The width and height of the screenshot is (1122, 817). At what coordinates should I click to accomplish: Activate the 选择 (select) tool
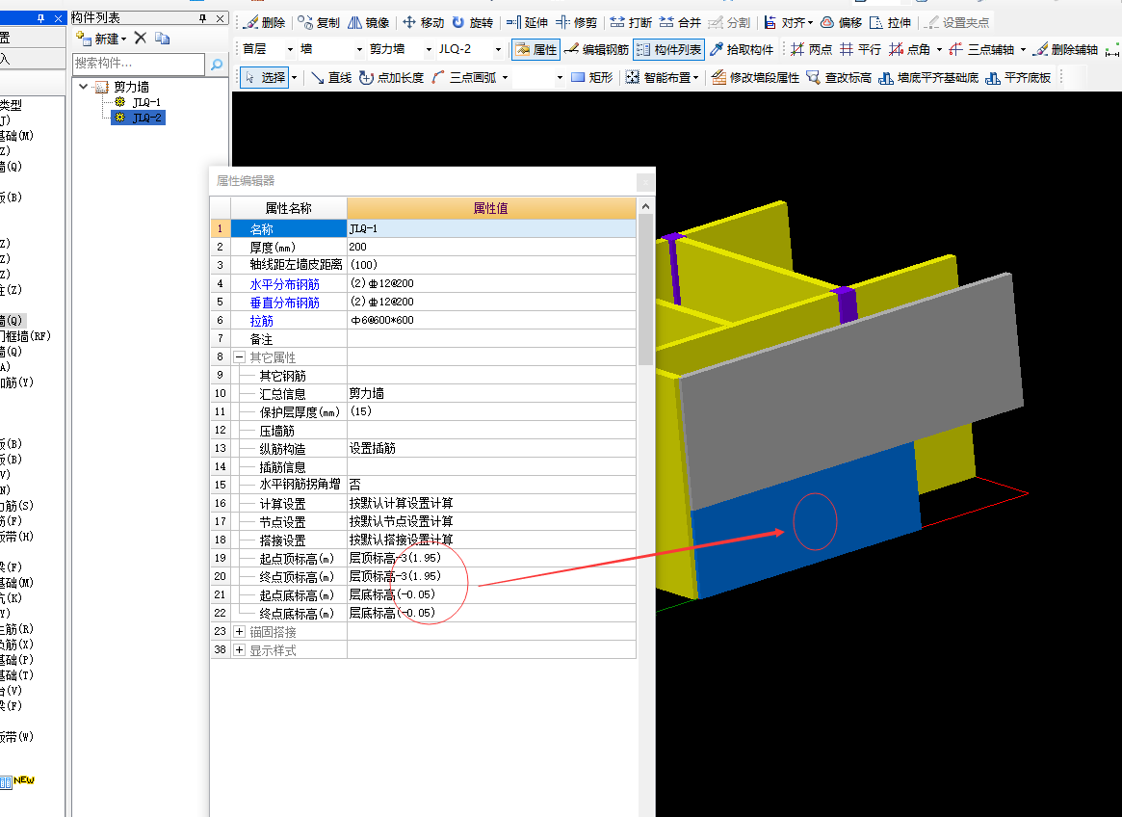(x=264, y=77)
